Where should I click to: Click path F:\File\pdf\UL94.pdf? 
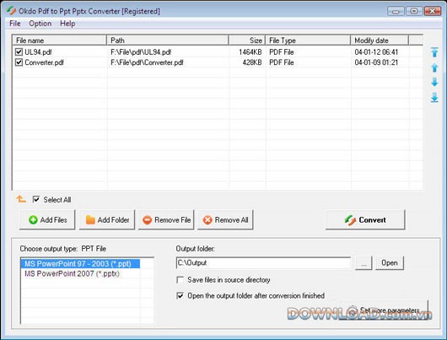coord(141,52)
